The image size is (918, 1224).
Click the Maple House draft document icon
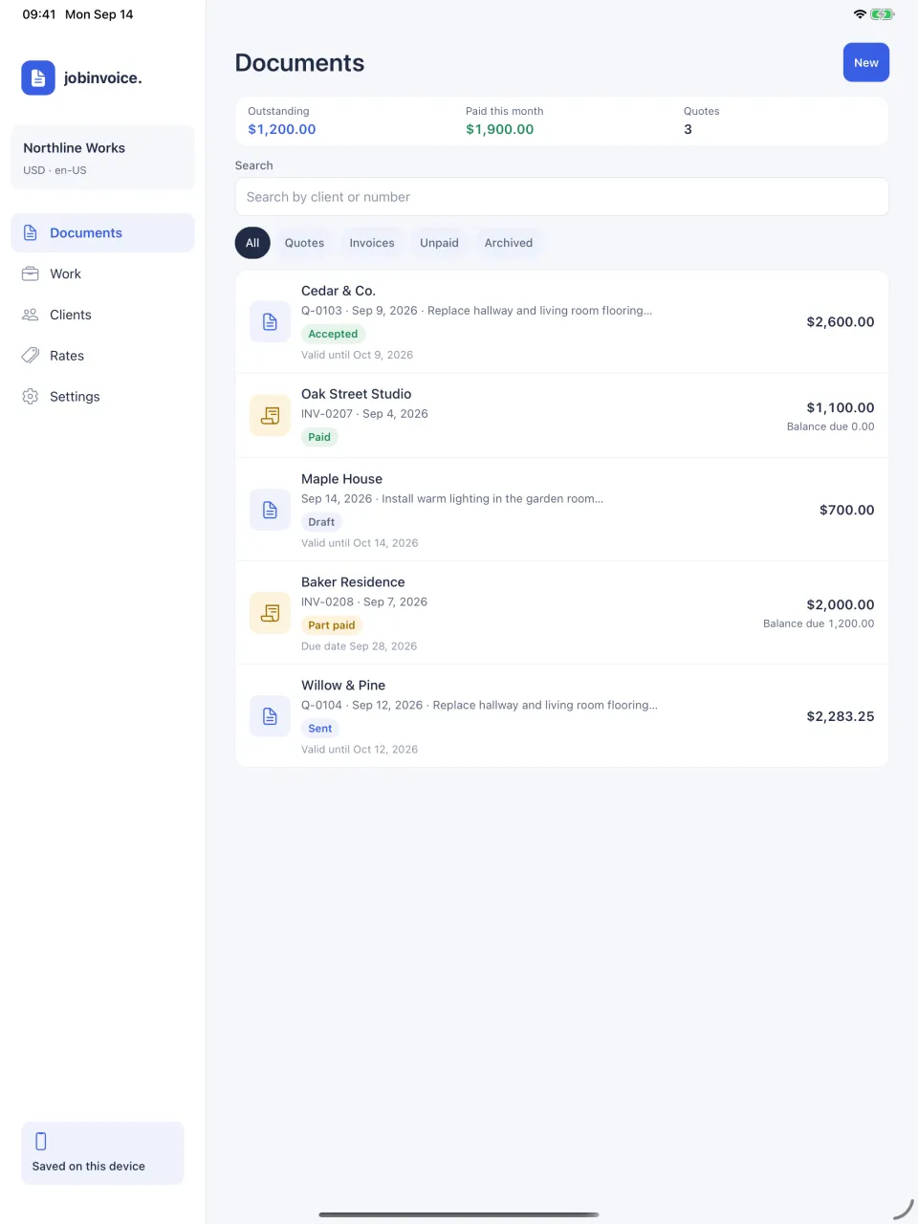(270, 510)
